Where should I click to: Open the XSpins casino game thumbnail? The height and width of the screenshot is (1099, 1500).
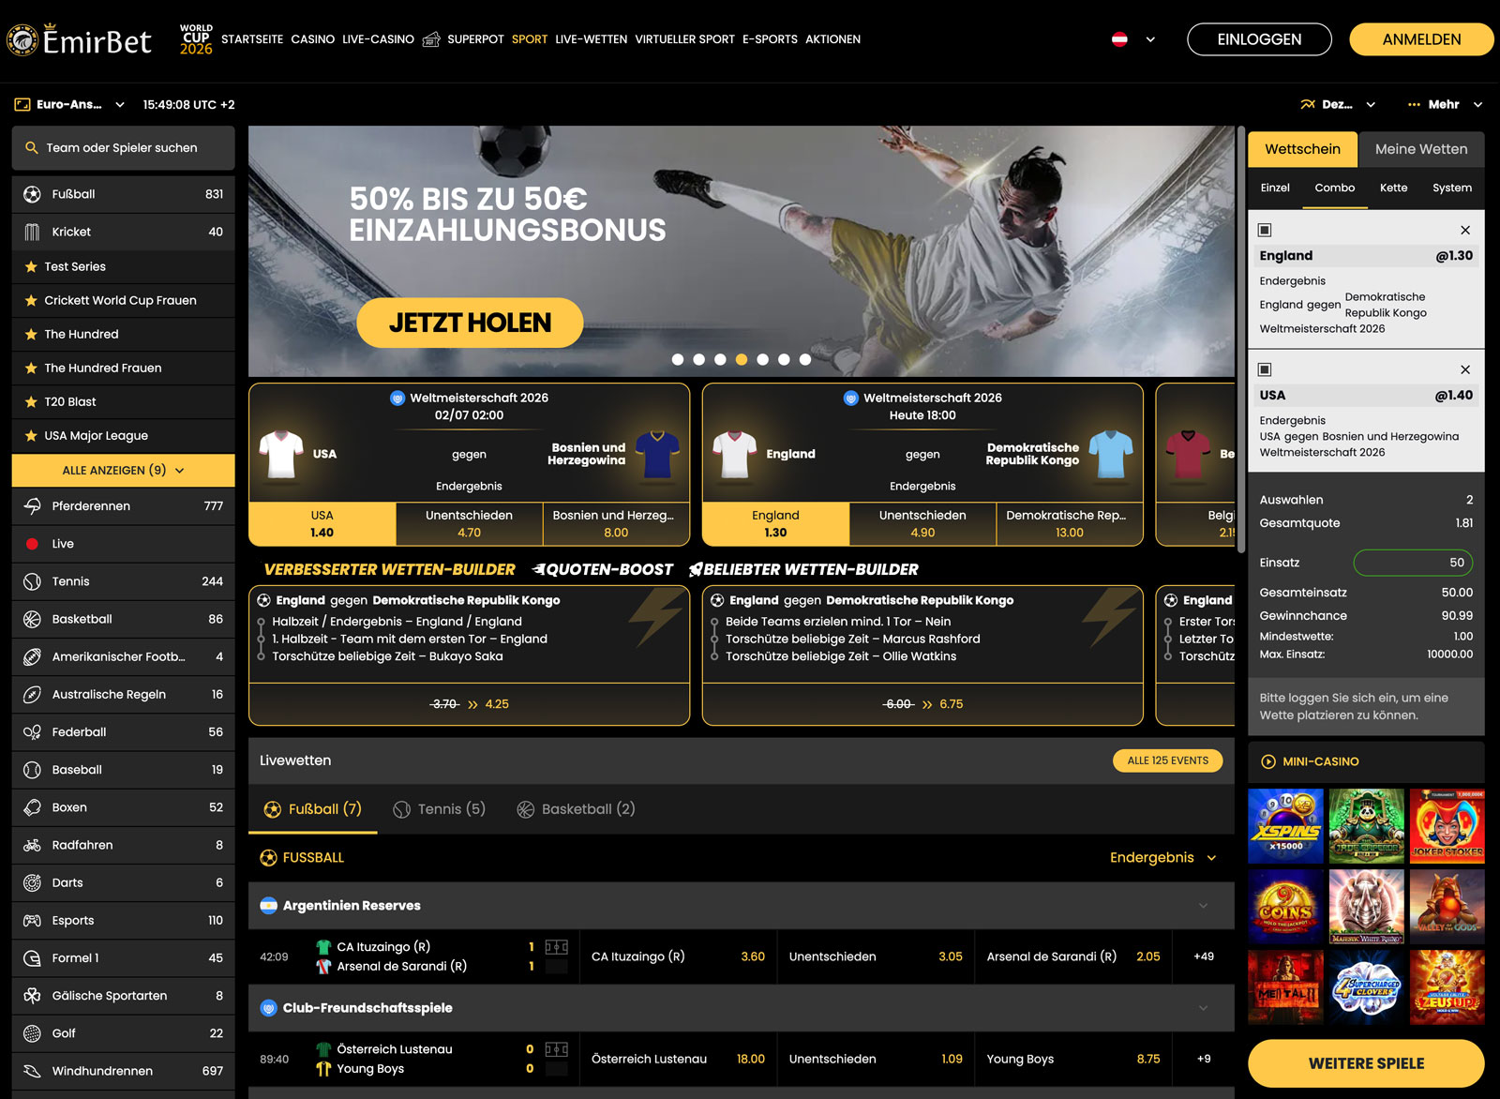pos(1285,826)
